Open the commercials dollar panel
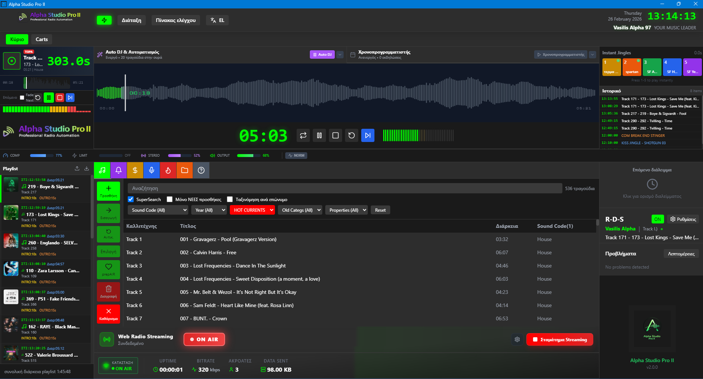This screenshot has width=703, height=379. [135, 170]
